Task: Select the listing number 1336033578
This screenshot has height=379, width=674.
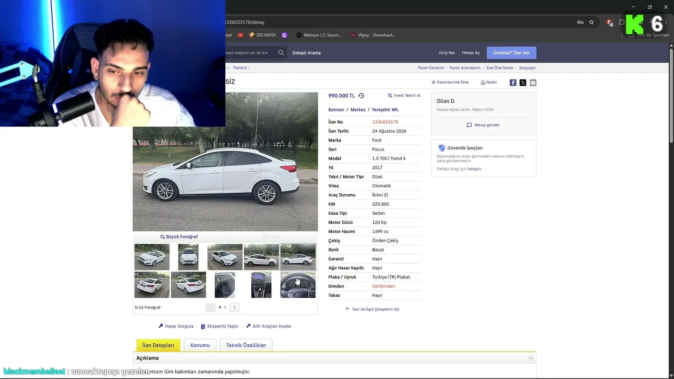Action: (385, 122)
